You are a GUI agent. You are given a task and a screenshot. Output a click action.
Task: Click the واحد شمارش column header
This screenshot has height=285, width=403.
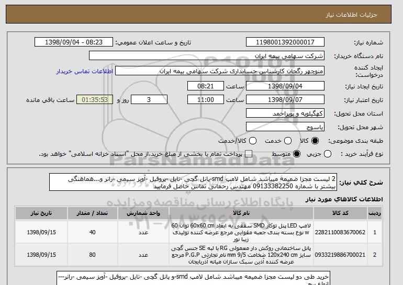143,213
